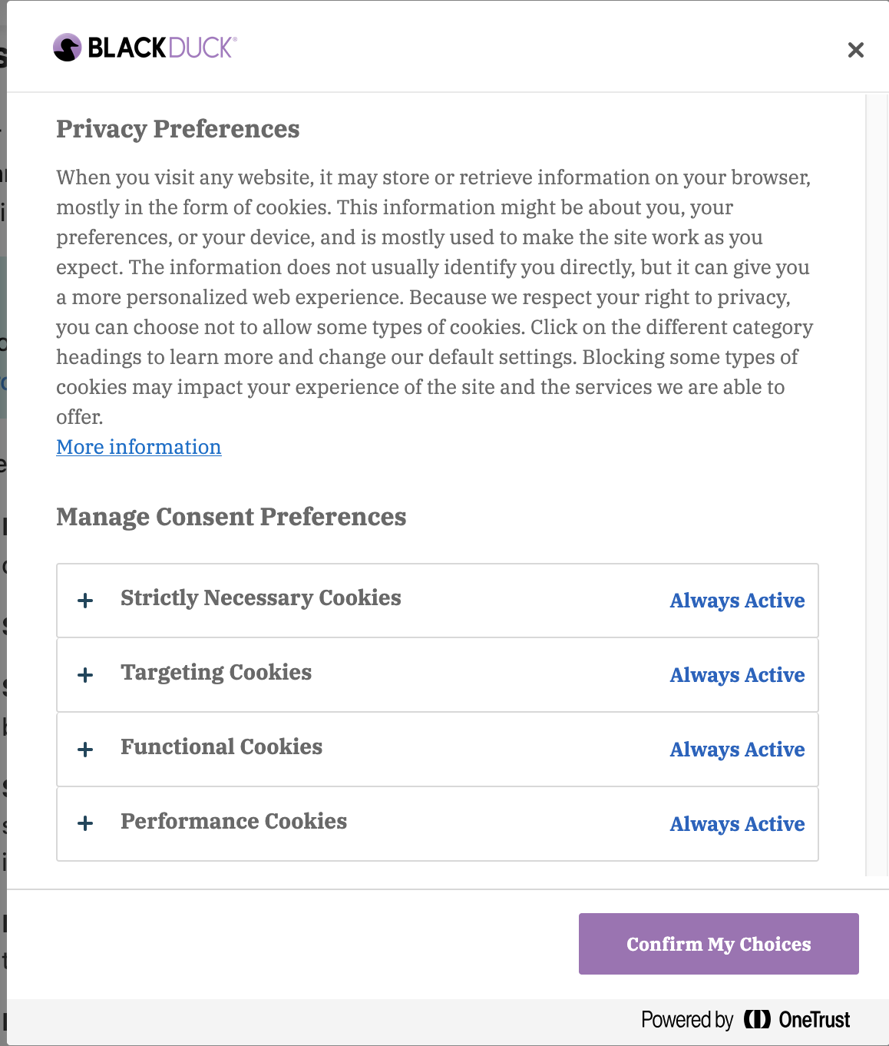Click the Powered by text
889x1046 pixels.
point(687,1020)
